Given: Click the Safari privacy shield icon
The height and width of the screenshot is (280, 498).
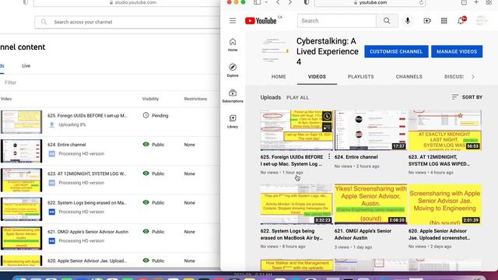Looking at the screenshot, I should point(306,2).
